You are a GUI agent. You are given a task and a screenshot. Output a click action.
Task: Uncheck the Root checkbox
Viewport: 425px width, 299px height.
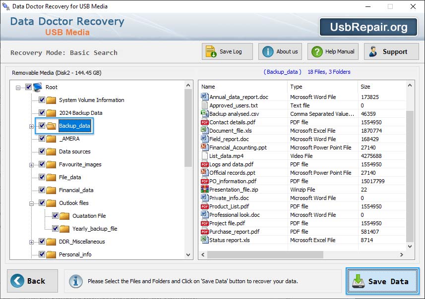28,87
